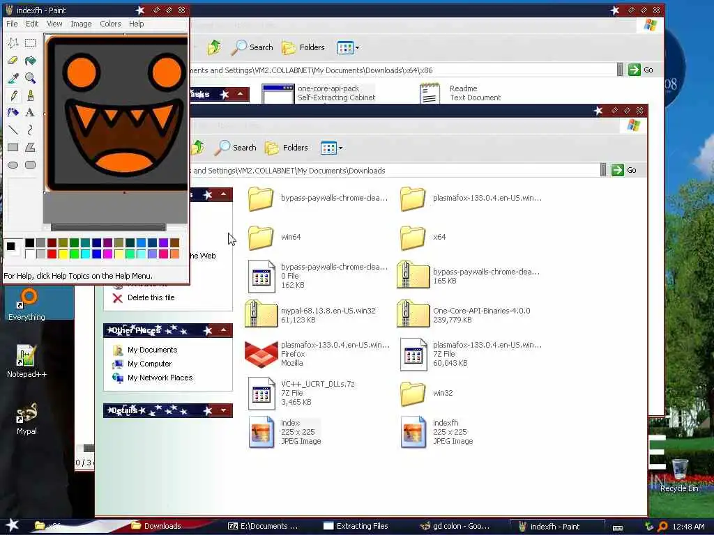This screenshot has height=535, width=714.
Task: Pick the Pick Color eyedropper tool
Action: [x=13, y=78]
